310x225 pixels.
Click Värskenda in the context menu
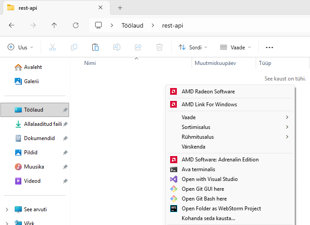(x=193, y=147)
